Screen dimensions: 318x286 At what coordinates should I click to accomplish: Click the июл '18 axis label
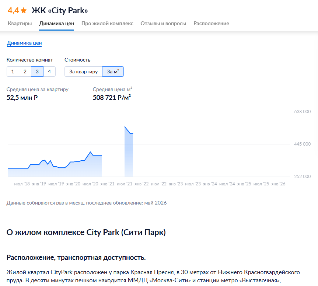tap(22, 184)
